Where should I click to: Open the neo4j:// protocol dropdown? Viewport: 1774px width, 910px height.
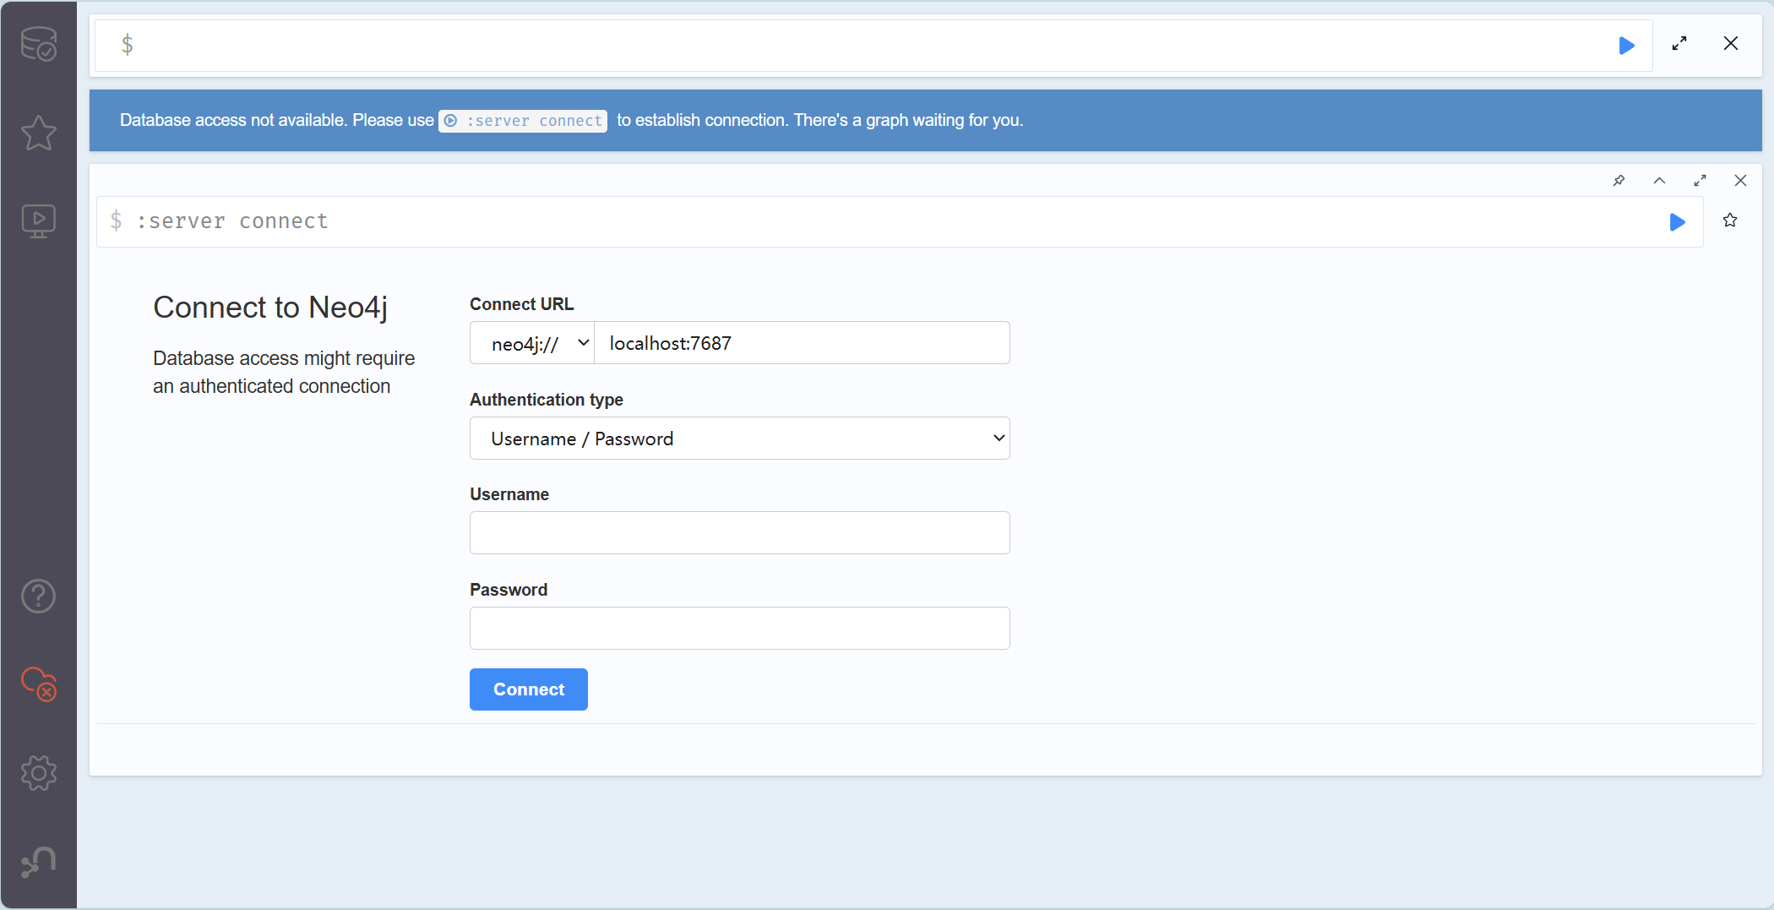[x=532, y=343]
